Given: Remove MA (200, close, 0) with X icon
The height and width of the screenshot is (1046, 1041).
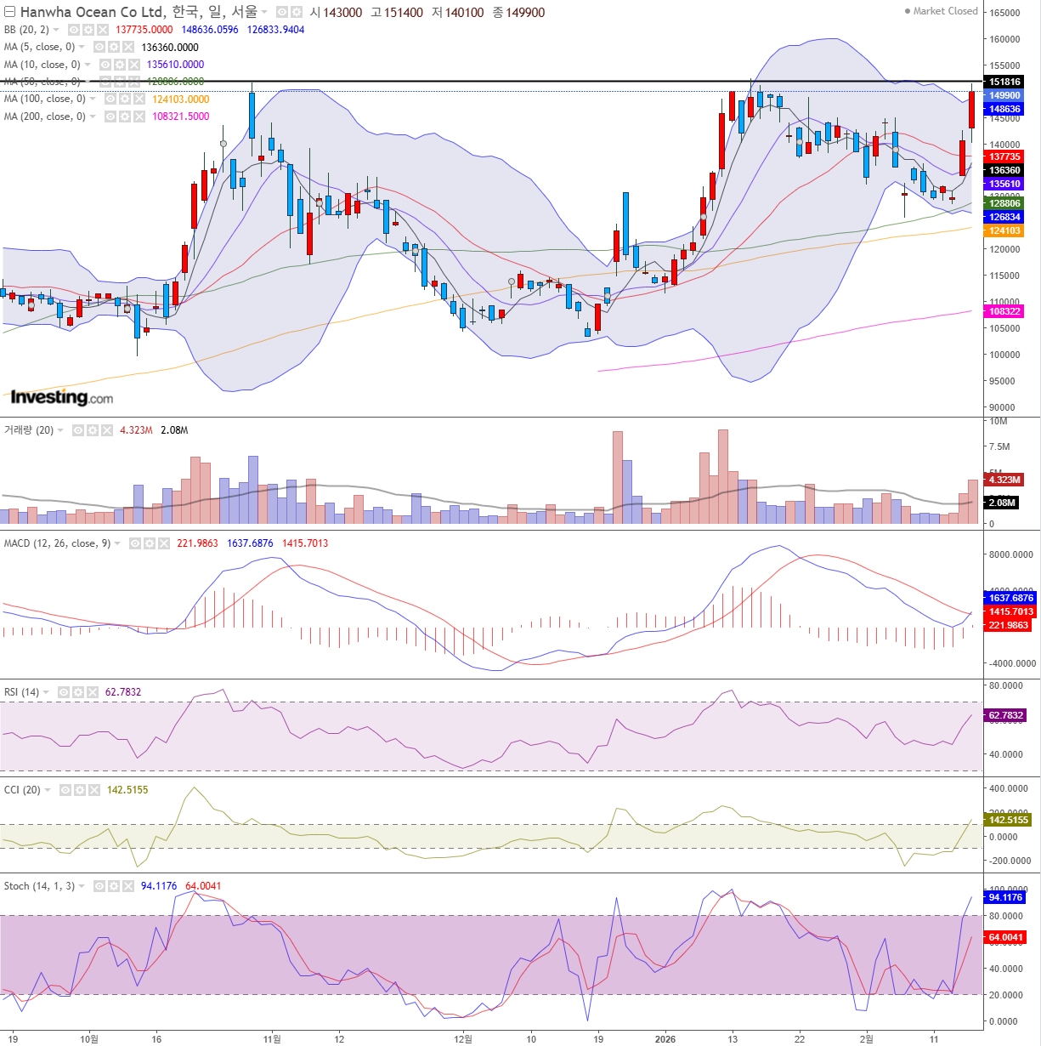Looking at the screenshot, I should tap(139, 117).
